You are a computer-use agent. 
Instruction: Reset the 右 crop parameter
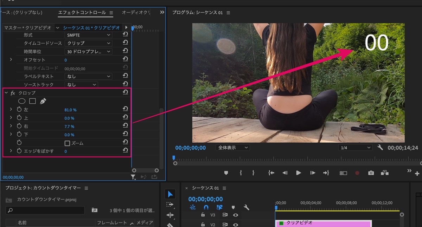(125, 126)
